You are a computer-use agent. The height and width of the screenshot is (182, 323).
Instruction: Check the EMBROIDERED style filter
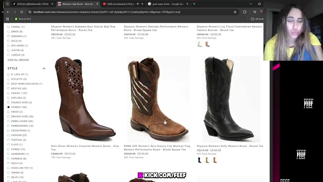pos(9,126)
